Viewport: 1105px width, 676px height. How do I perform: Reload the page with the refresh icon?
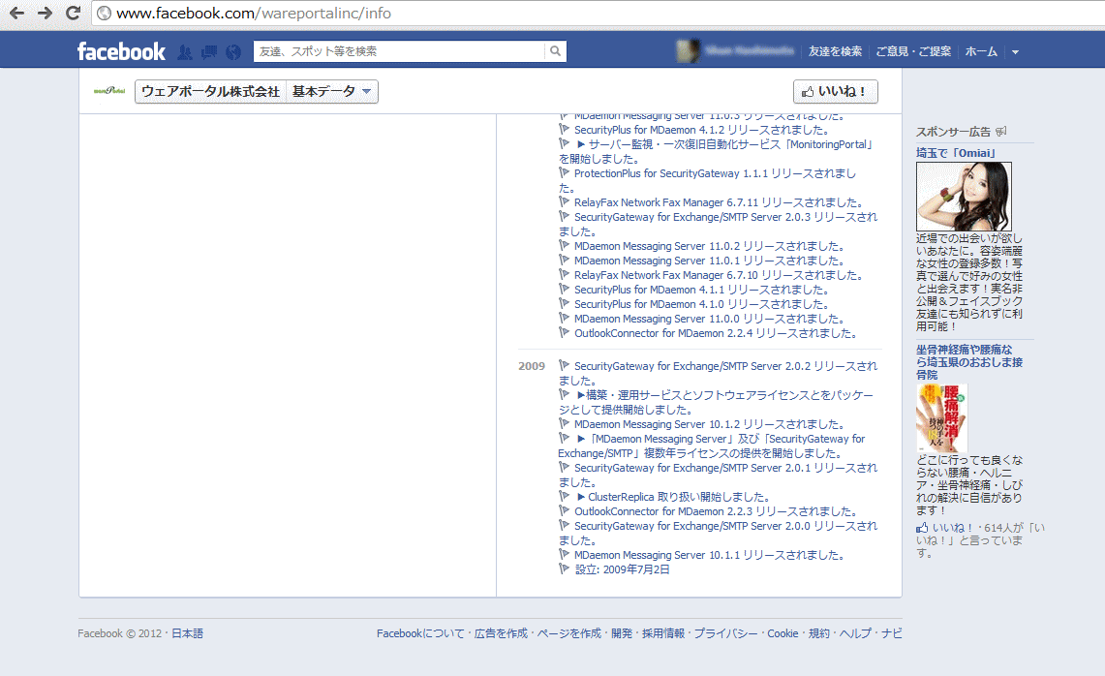pos(73,13)
